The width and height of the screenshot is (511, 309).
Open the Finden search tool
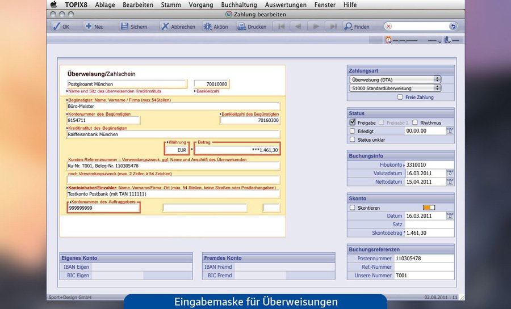pyautogui.click(x=357, y=27)
